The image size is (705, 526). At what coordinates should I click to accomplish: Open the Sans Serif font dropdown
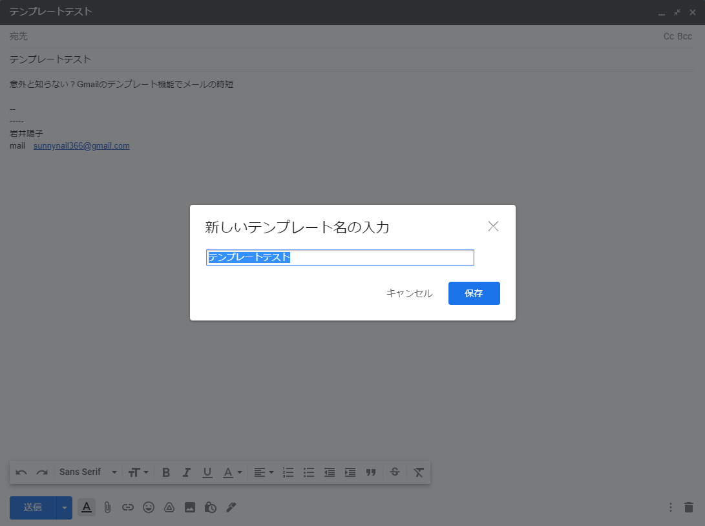click(88, 472)
